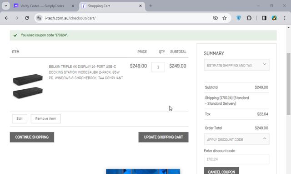Click Update Shopping Cart

(163, 137)
